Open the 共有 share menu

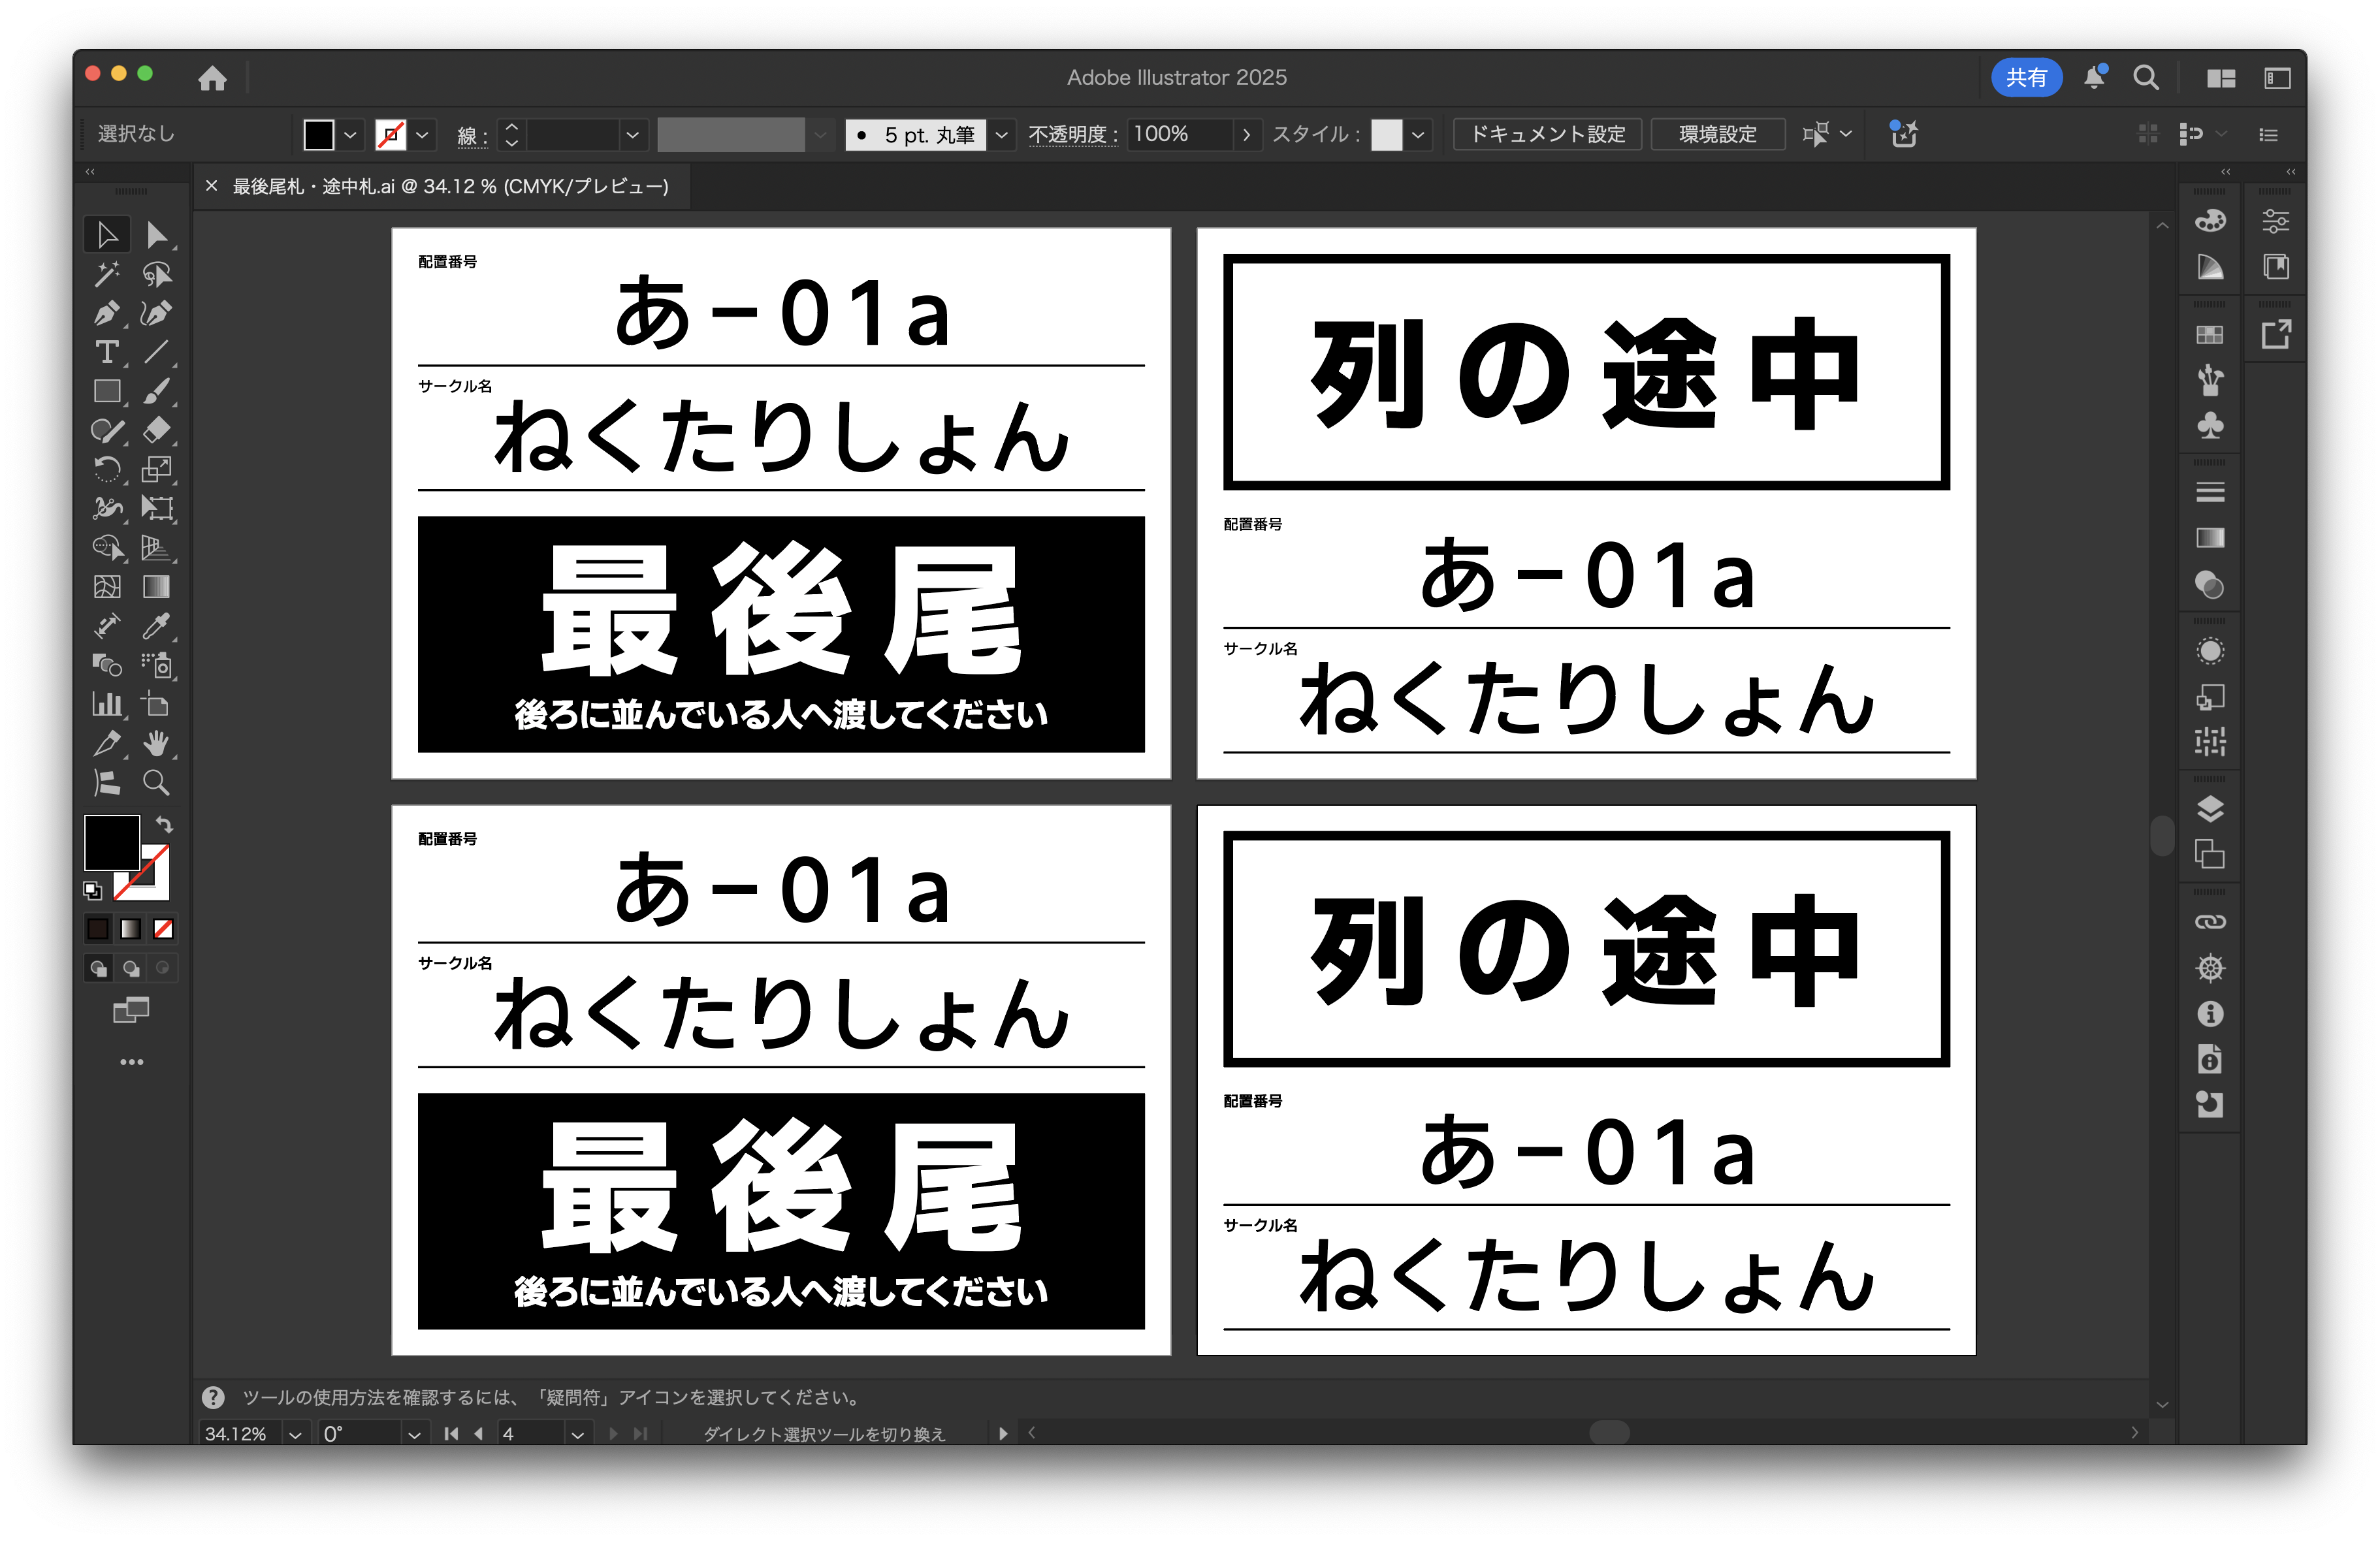[x=2027, y=77]
